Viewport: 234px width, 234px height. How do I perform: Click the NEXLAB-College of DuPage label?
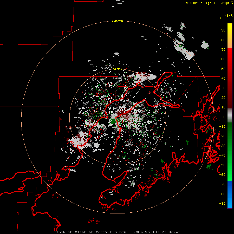pyautogui.click(x=208, y=3)
